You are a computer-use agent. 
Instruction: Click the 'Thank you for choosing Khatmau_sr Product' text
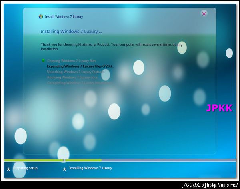tap(75, 44)
